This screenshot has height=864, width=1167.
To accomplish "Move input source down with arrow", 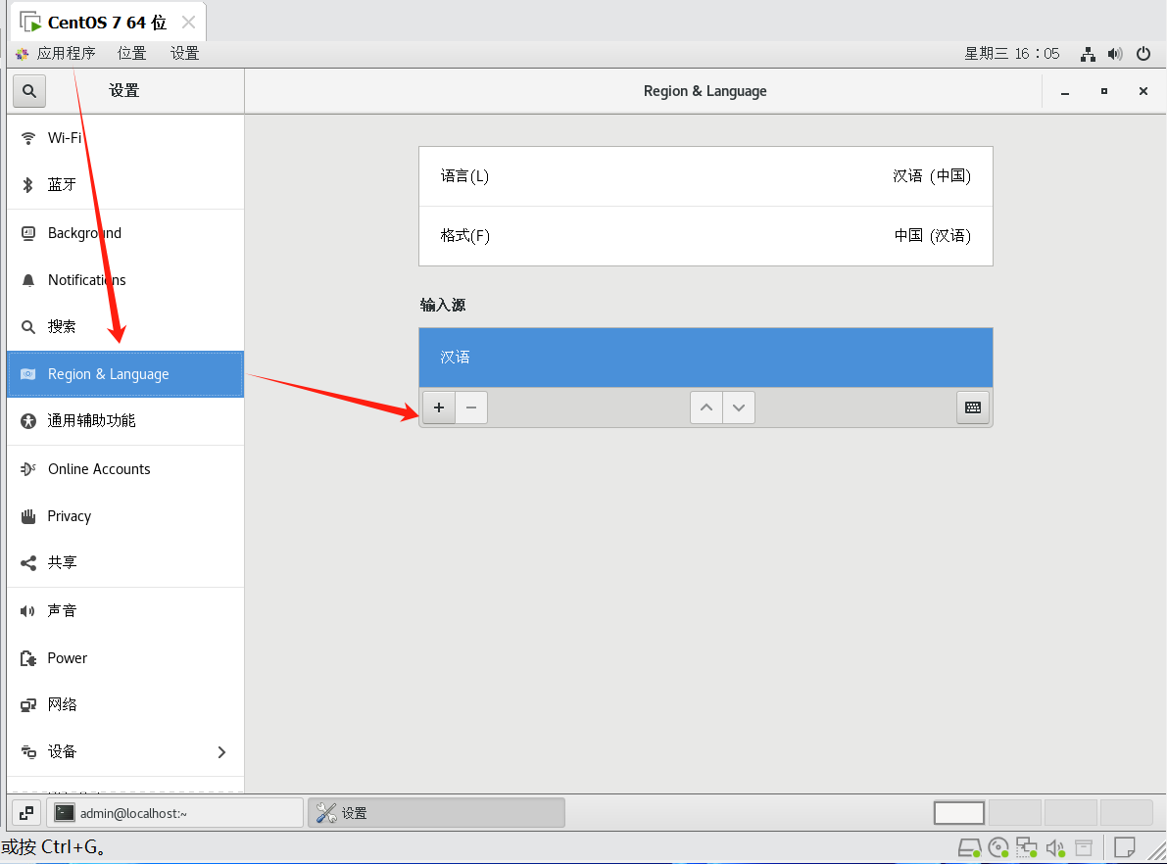I will [x=739, y=408].
